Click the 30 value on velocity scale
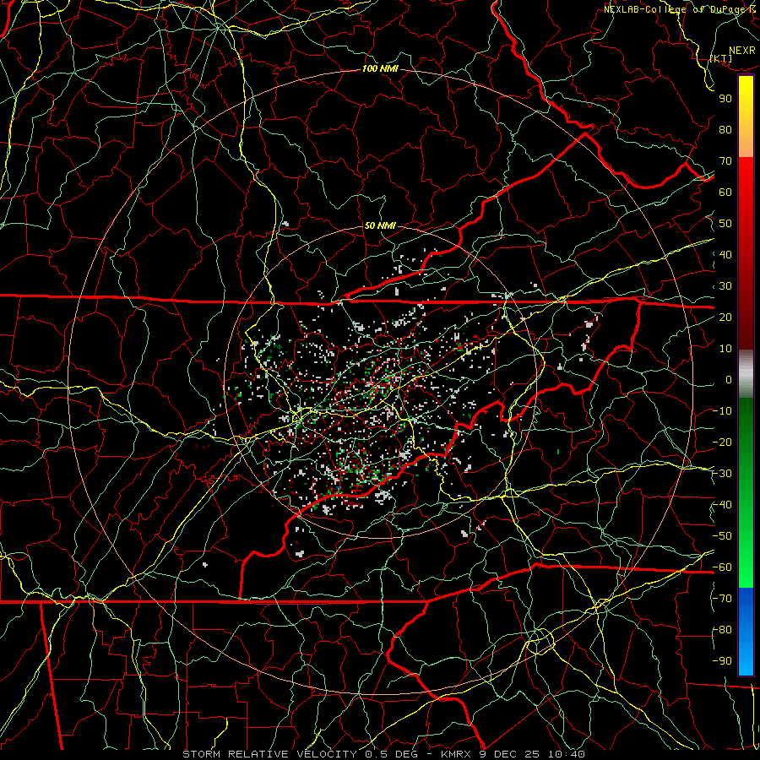The image size is (760, 760). [725, 286]
